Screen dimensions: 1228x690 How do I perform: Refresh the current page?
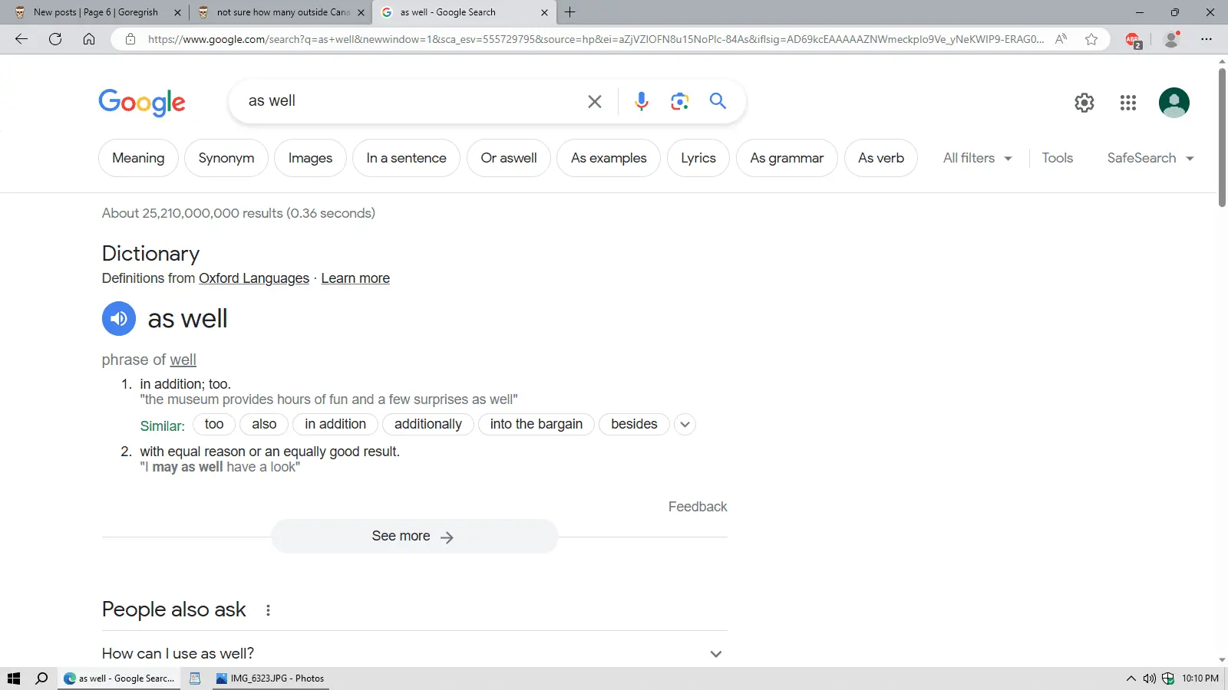click(55, 39)
